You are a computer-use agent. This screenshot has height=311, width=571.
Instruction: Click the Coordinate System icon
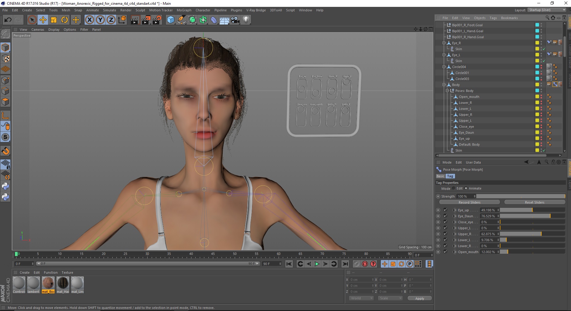122,20
